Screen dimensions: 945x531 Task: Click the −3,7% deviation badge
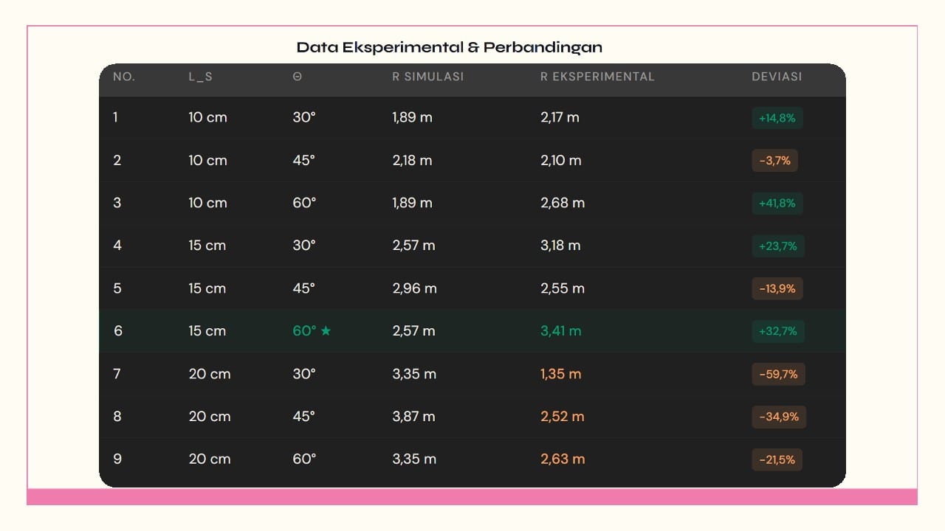click(774, 161)
